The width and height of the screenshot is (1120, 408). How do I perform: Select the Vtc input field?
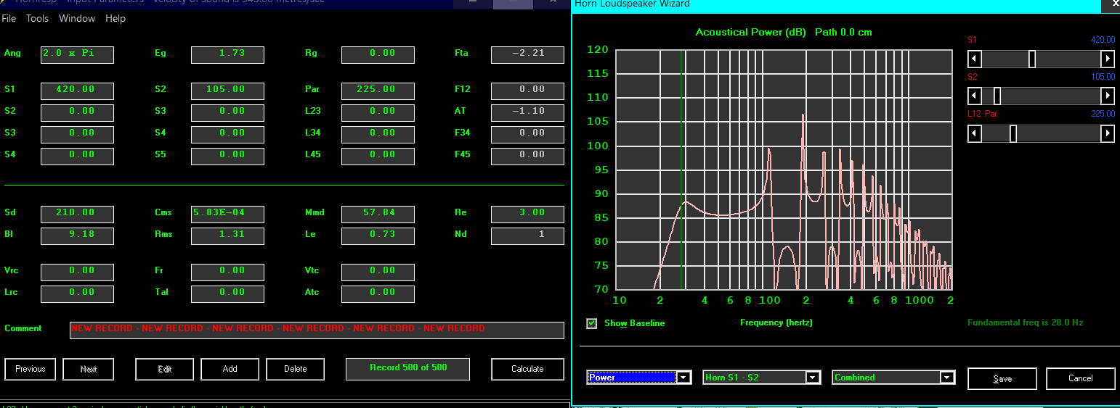(378, 272)
